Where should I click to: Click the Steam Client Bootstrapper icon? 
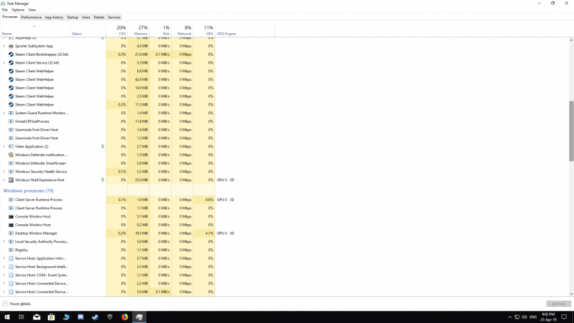click(11, 55)
